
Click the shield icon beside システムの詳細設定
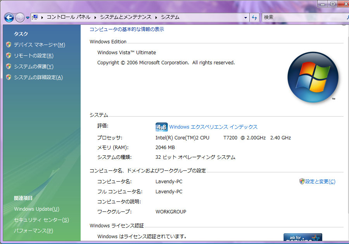[9, 77]
